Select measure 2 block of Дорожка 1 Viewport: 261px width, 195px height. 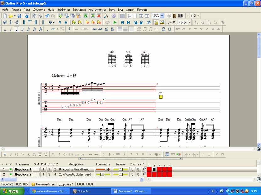tap(154, 169)
